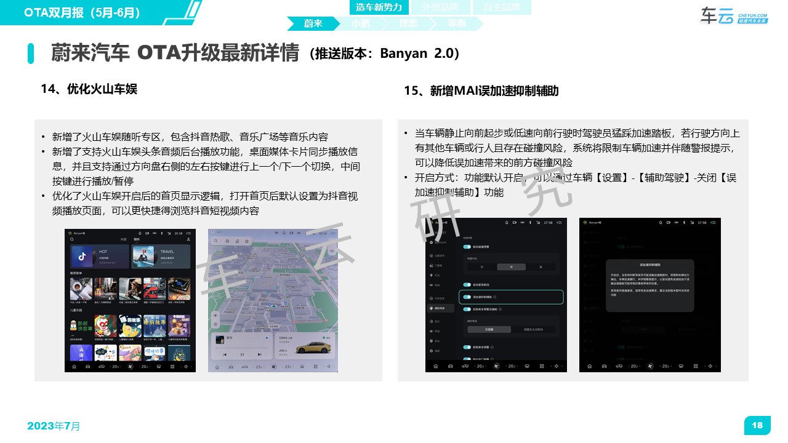Click the 提醒及主动制动 option

(534, 329)
